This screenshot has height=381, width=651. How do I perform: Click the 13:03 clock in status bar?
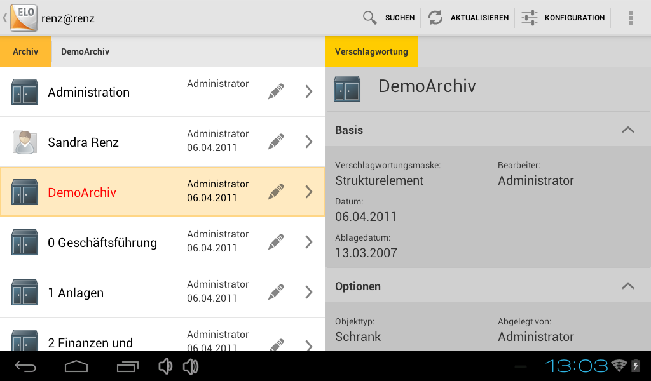[576, 366]
